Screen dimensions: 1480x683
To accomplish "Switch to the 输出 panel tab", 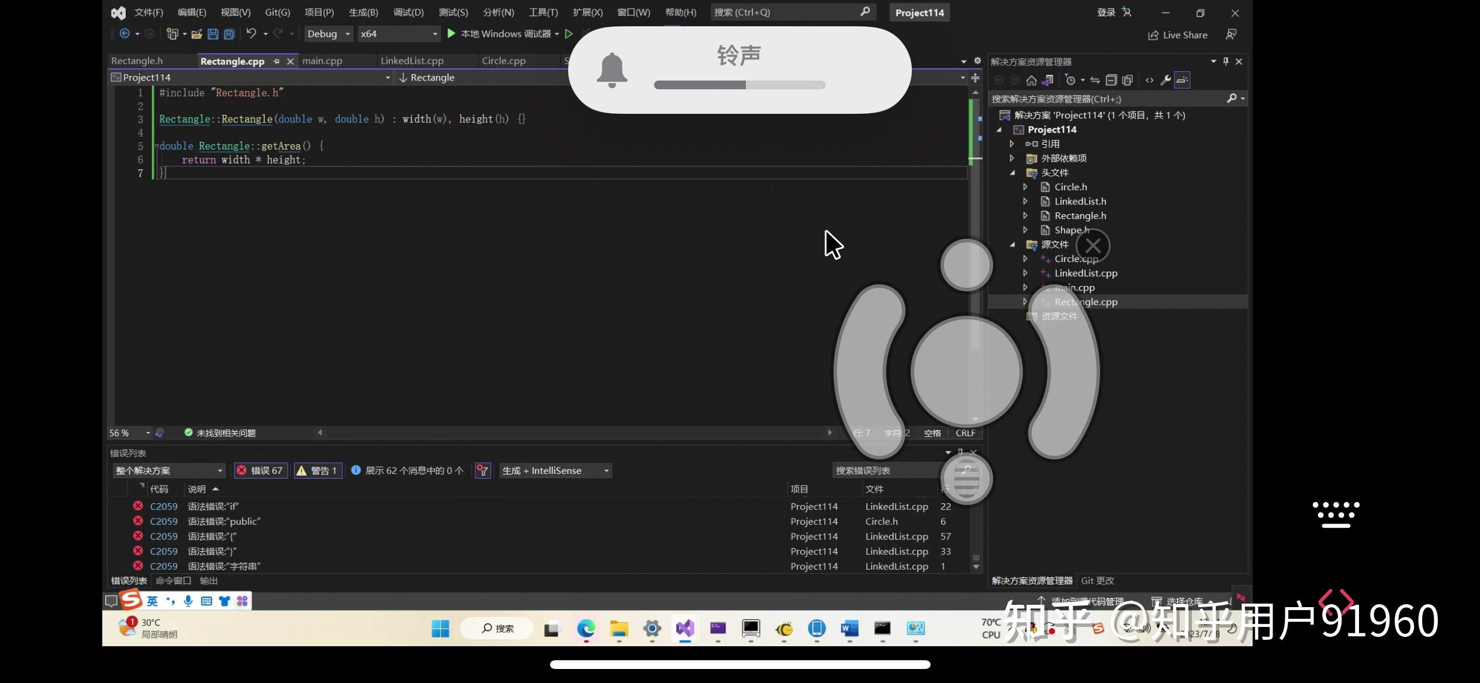I will 209,581.
